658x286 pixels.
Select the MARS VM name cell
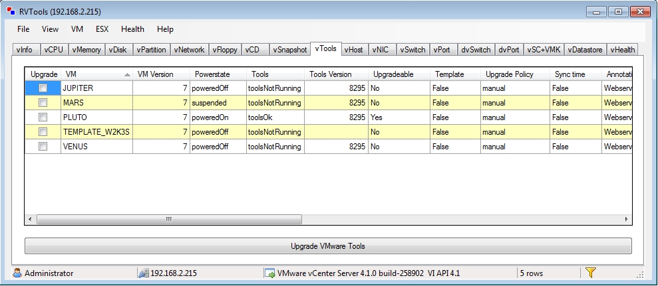(x=97, y=103)
